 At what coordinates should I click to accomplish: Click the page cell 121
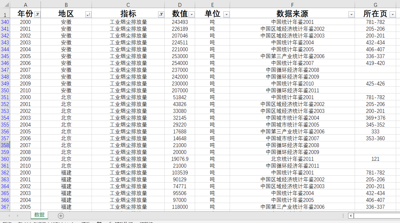(376, 159)
